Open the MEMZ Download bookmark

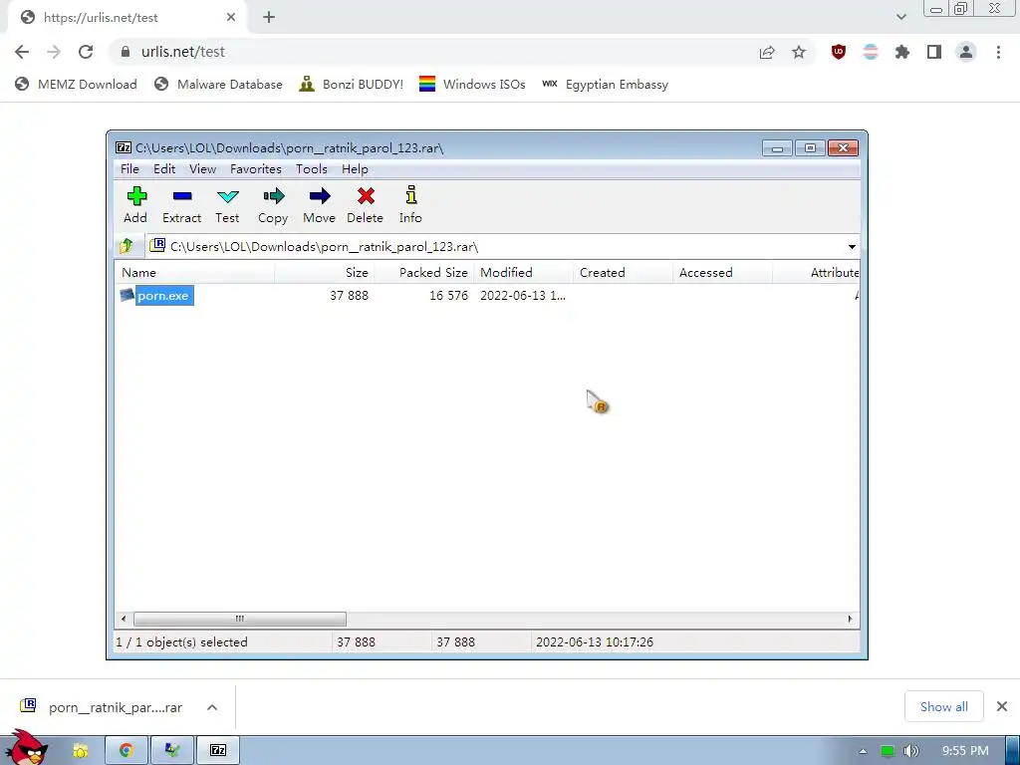coord(76,84)
